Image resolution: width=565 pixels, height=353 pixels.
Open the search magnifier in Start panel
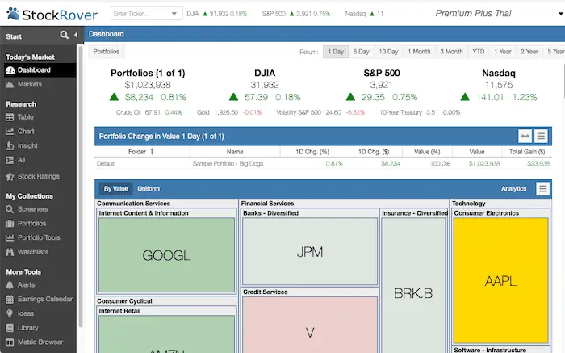(x=64, y=35)
